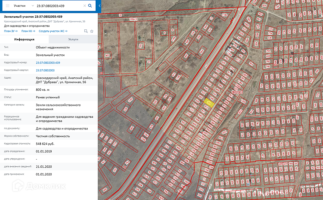The height and width of the screenshot is (200, 323).
Task: Select parcel 1204/2 on the map
Action: pos(134,19)
